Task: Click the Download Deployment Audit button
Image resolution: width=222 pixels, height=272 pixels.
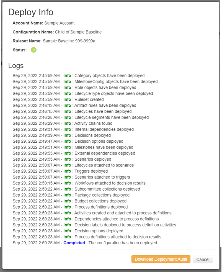Action: [161, 259]
